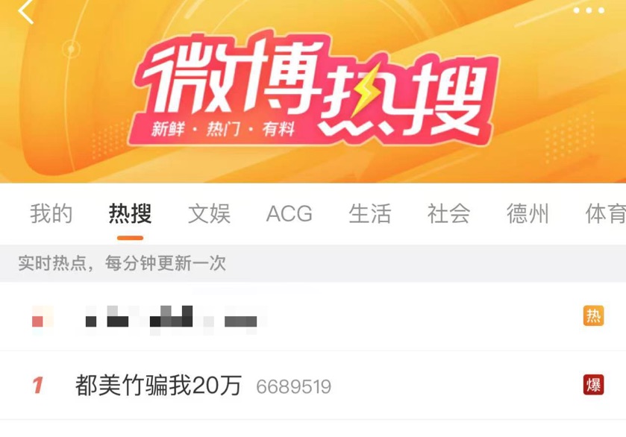
Task: Open the 都美竹骗我20万 trending topic
Action: [x=158, y=385]
